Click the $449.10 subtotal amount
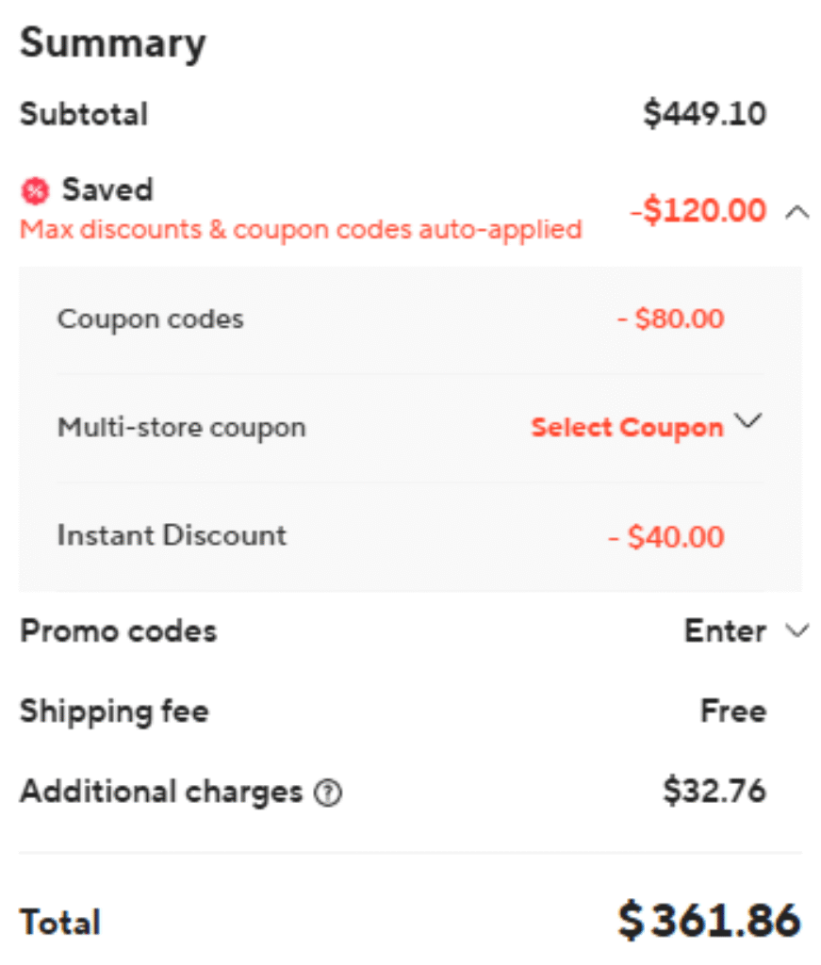The width and height of the screenshot is (821, 965). click(704, 114)
